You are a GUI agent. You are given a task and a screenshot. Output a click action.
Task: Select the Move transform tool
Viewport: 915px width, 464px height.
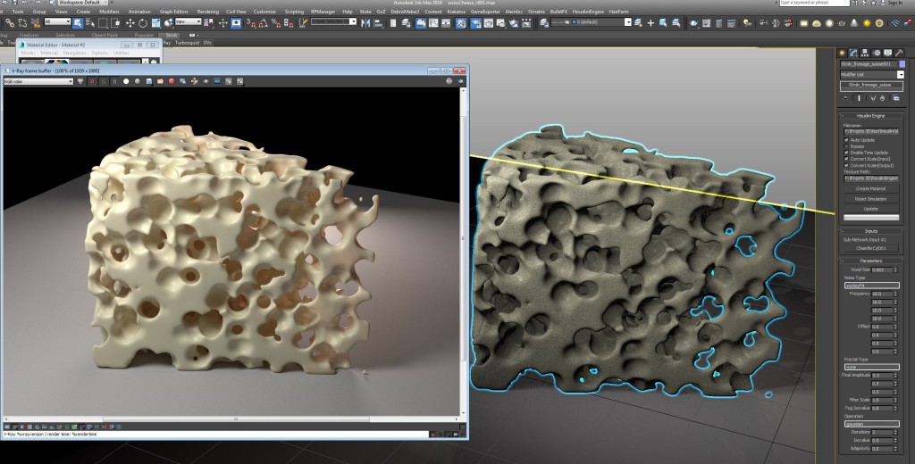click(130, 21)
